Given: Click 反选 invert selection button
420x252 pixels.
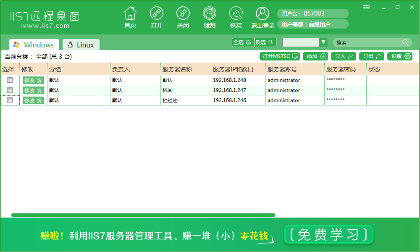Looking at the screenshot, I should click(265, 42).
